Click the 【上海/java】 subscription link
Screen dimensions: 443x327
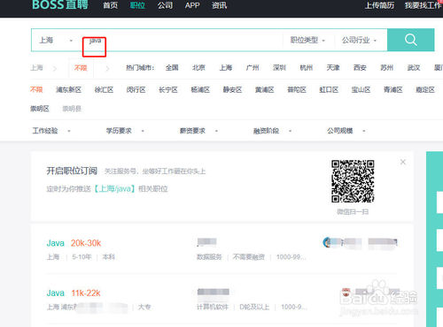point(114,188)
